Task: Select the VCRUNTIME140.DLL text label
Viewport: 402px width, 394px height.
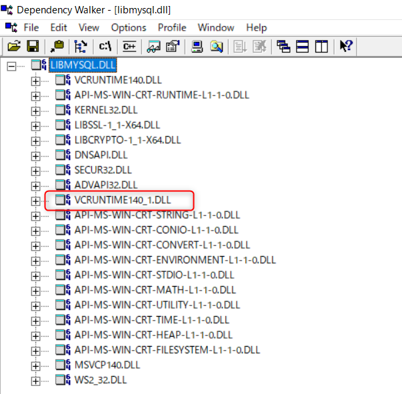Action: click(118, 80)
